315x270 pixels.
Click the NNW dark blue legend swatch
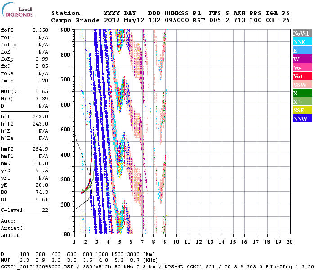tap(302, 118)
